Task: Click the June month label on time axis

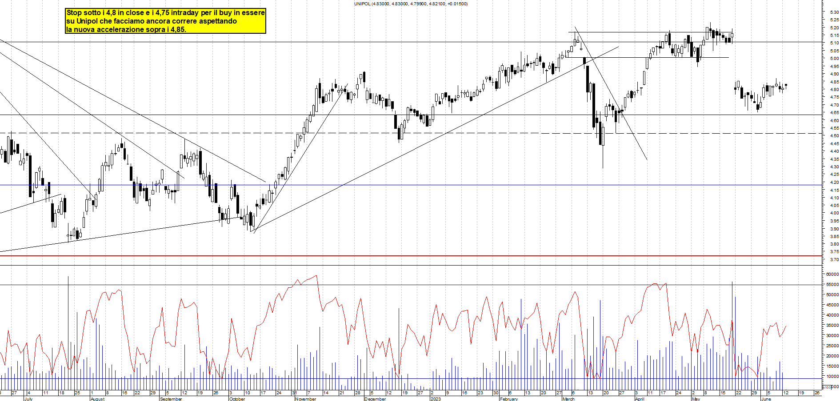Action: pos(766,399)
